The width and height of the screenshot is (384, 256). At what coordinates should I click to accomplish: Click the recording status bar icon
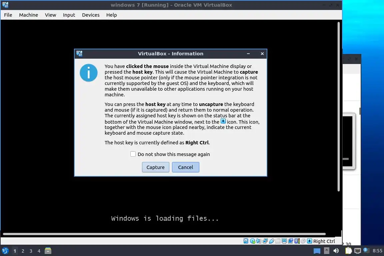pyautogui.click(x=290, y=241)
